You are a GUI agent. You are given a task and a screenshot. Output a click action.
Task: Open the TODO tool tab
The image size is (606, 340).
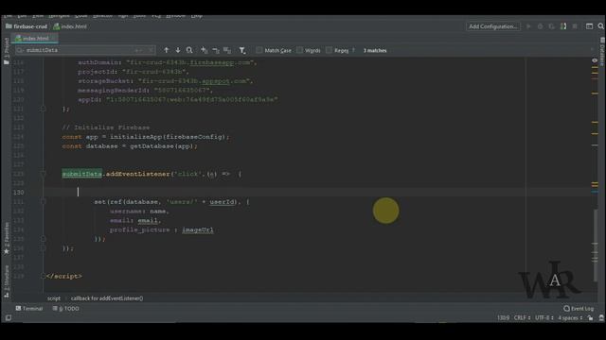(x=66, y=309)
